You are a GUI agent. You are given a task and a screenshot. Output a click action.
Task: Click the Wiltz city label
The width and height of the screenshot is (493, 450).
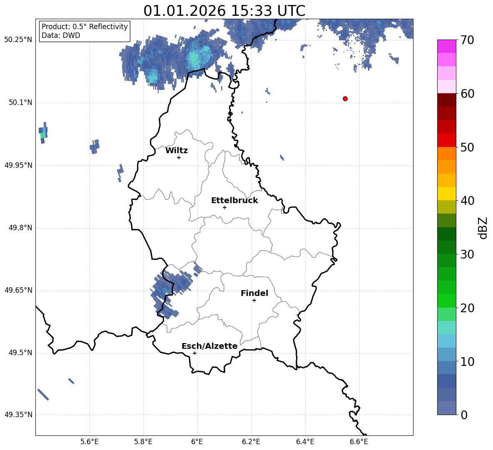[x=177, y=151]
